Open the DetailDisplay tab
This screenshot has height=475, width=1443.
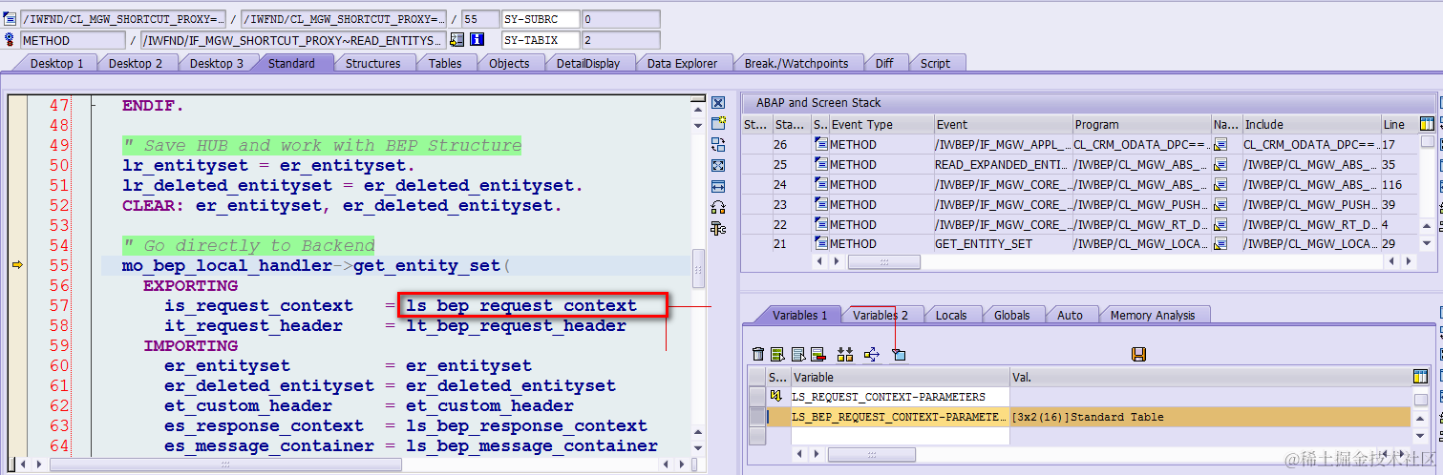point(588,63)
